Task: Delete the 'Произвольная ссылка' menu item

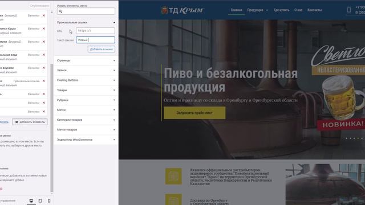Action: 44,81
